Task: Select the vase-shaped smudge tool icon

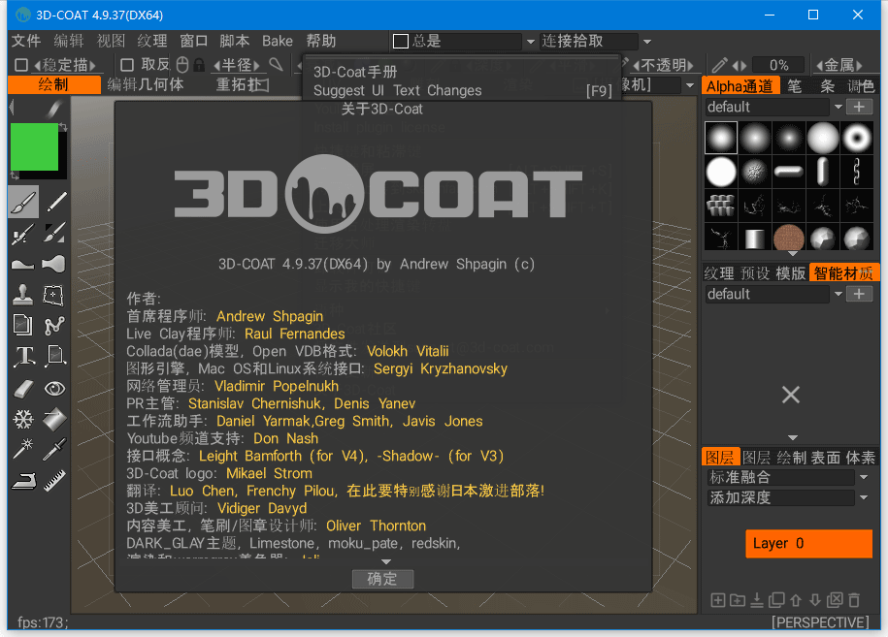Action: (55, 264)
